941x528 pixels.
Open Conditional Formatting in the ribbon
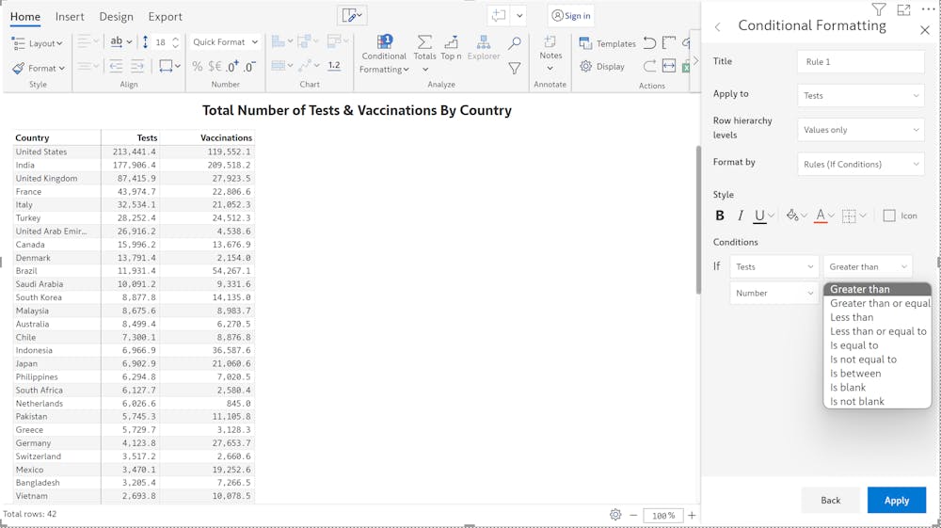click(384, 55)
